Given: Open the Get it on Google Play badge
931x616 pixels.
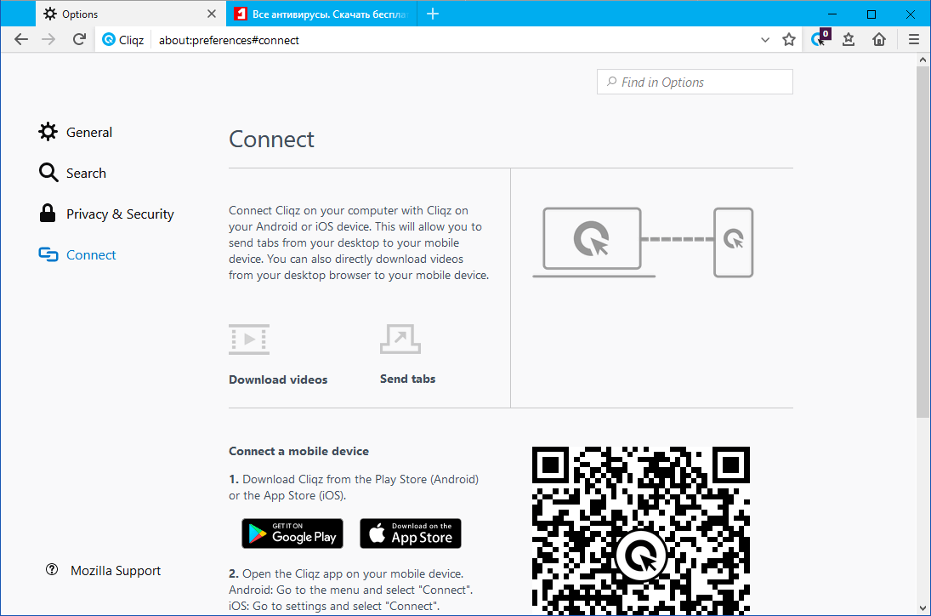Looking at the screenshot, I should tap(292, 533).
